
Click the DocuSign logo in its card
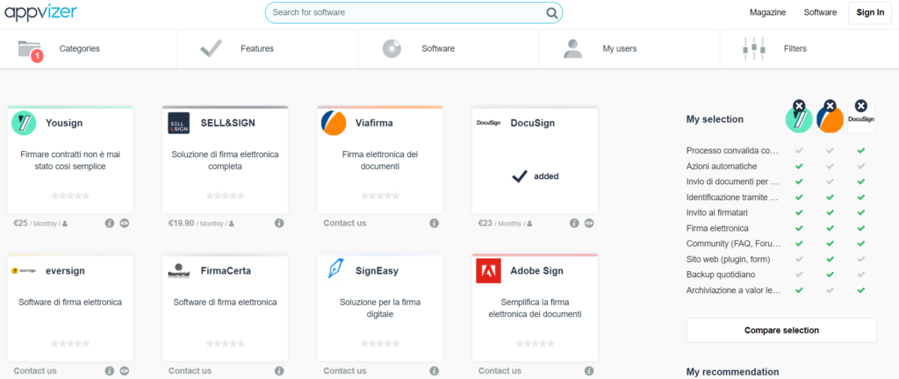click(x=489, y=123)
